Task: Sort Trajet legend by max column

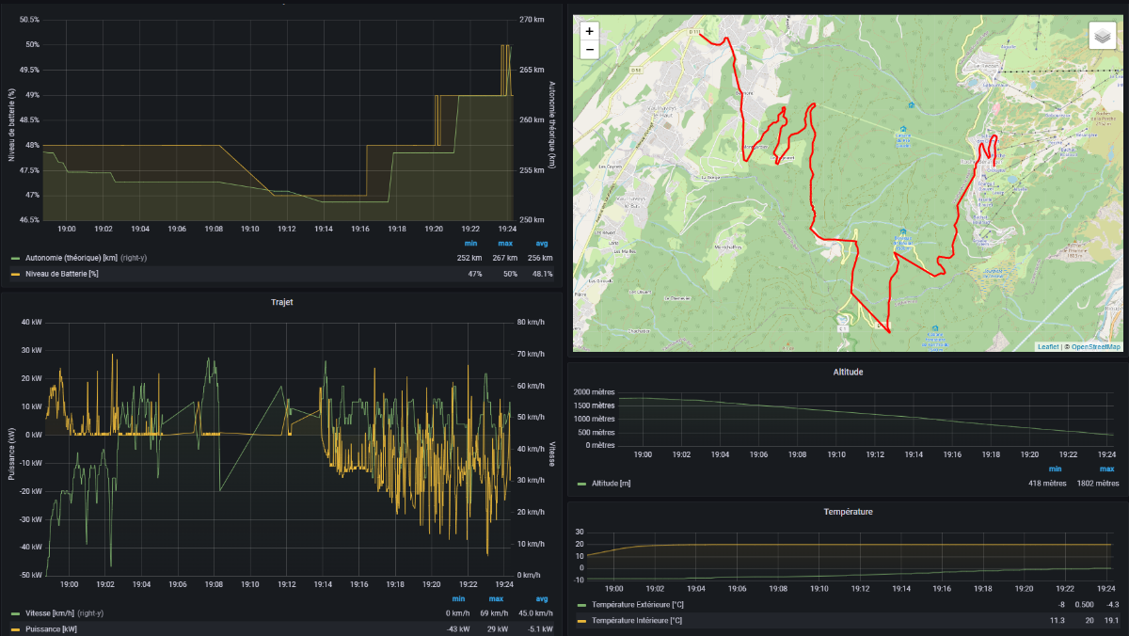Action: 496,598
